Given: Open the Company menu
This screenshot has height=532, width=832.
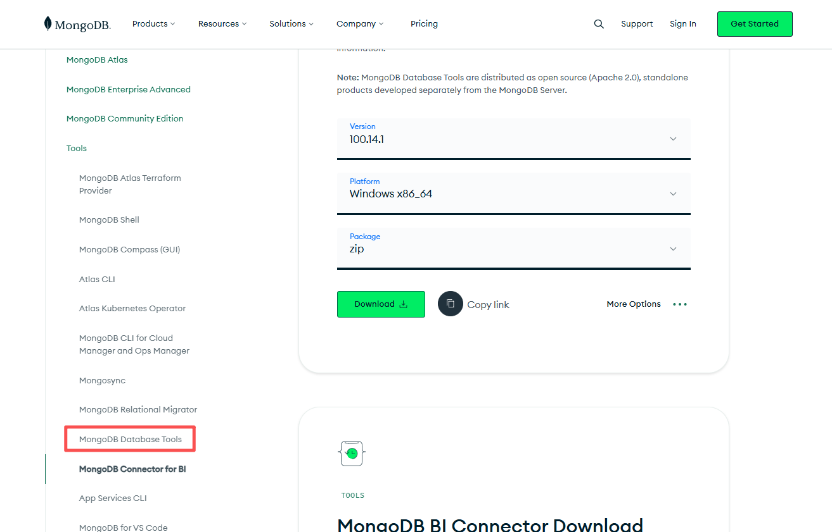Looking at the screenshot, I should click(x=360, y=24).
